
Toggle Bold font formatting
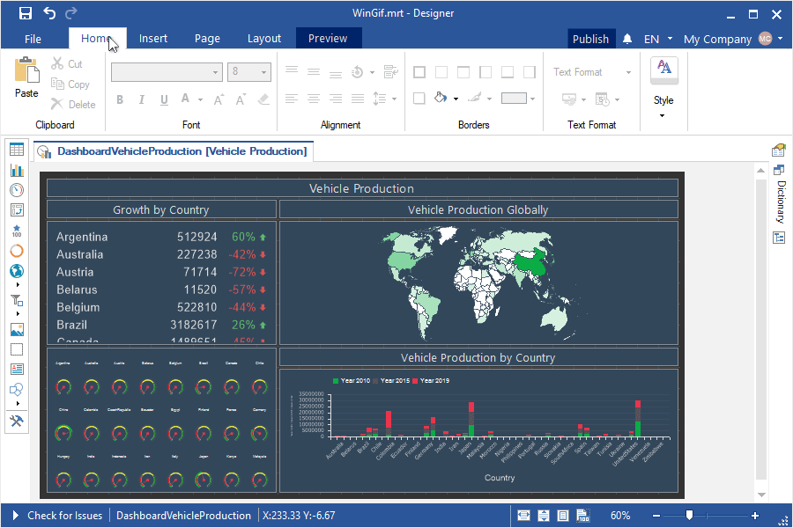(120, 99)
